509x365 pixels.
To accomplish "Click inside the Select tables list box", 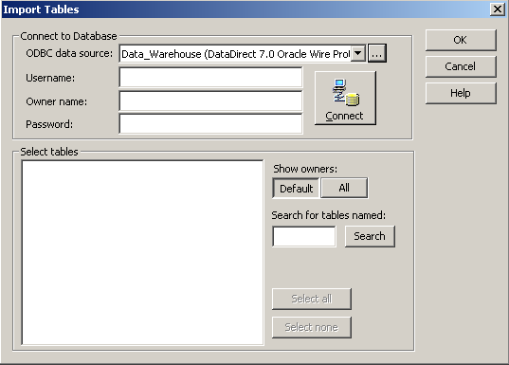I will pos(142,252).
